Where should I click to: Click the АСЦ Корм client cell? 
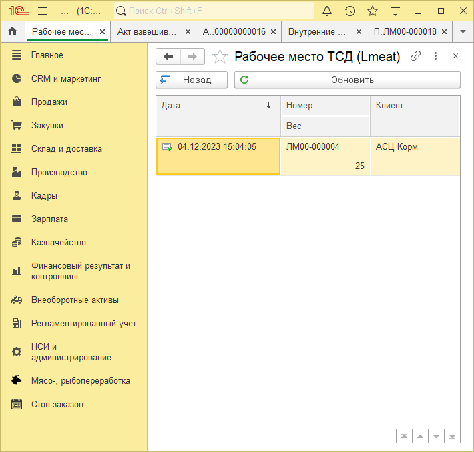coord(415,156)
